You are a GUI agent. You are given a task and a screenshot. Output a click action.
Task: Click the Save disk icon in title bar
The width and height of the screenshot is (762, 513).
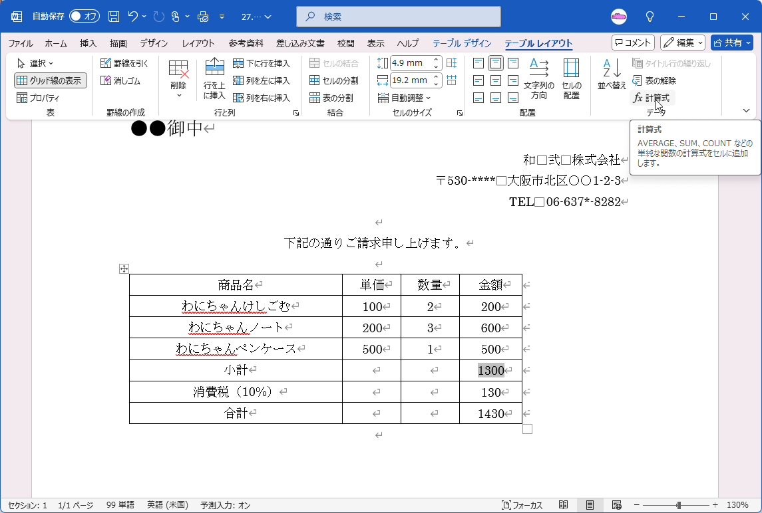(x=114, y=17)
